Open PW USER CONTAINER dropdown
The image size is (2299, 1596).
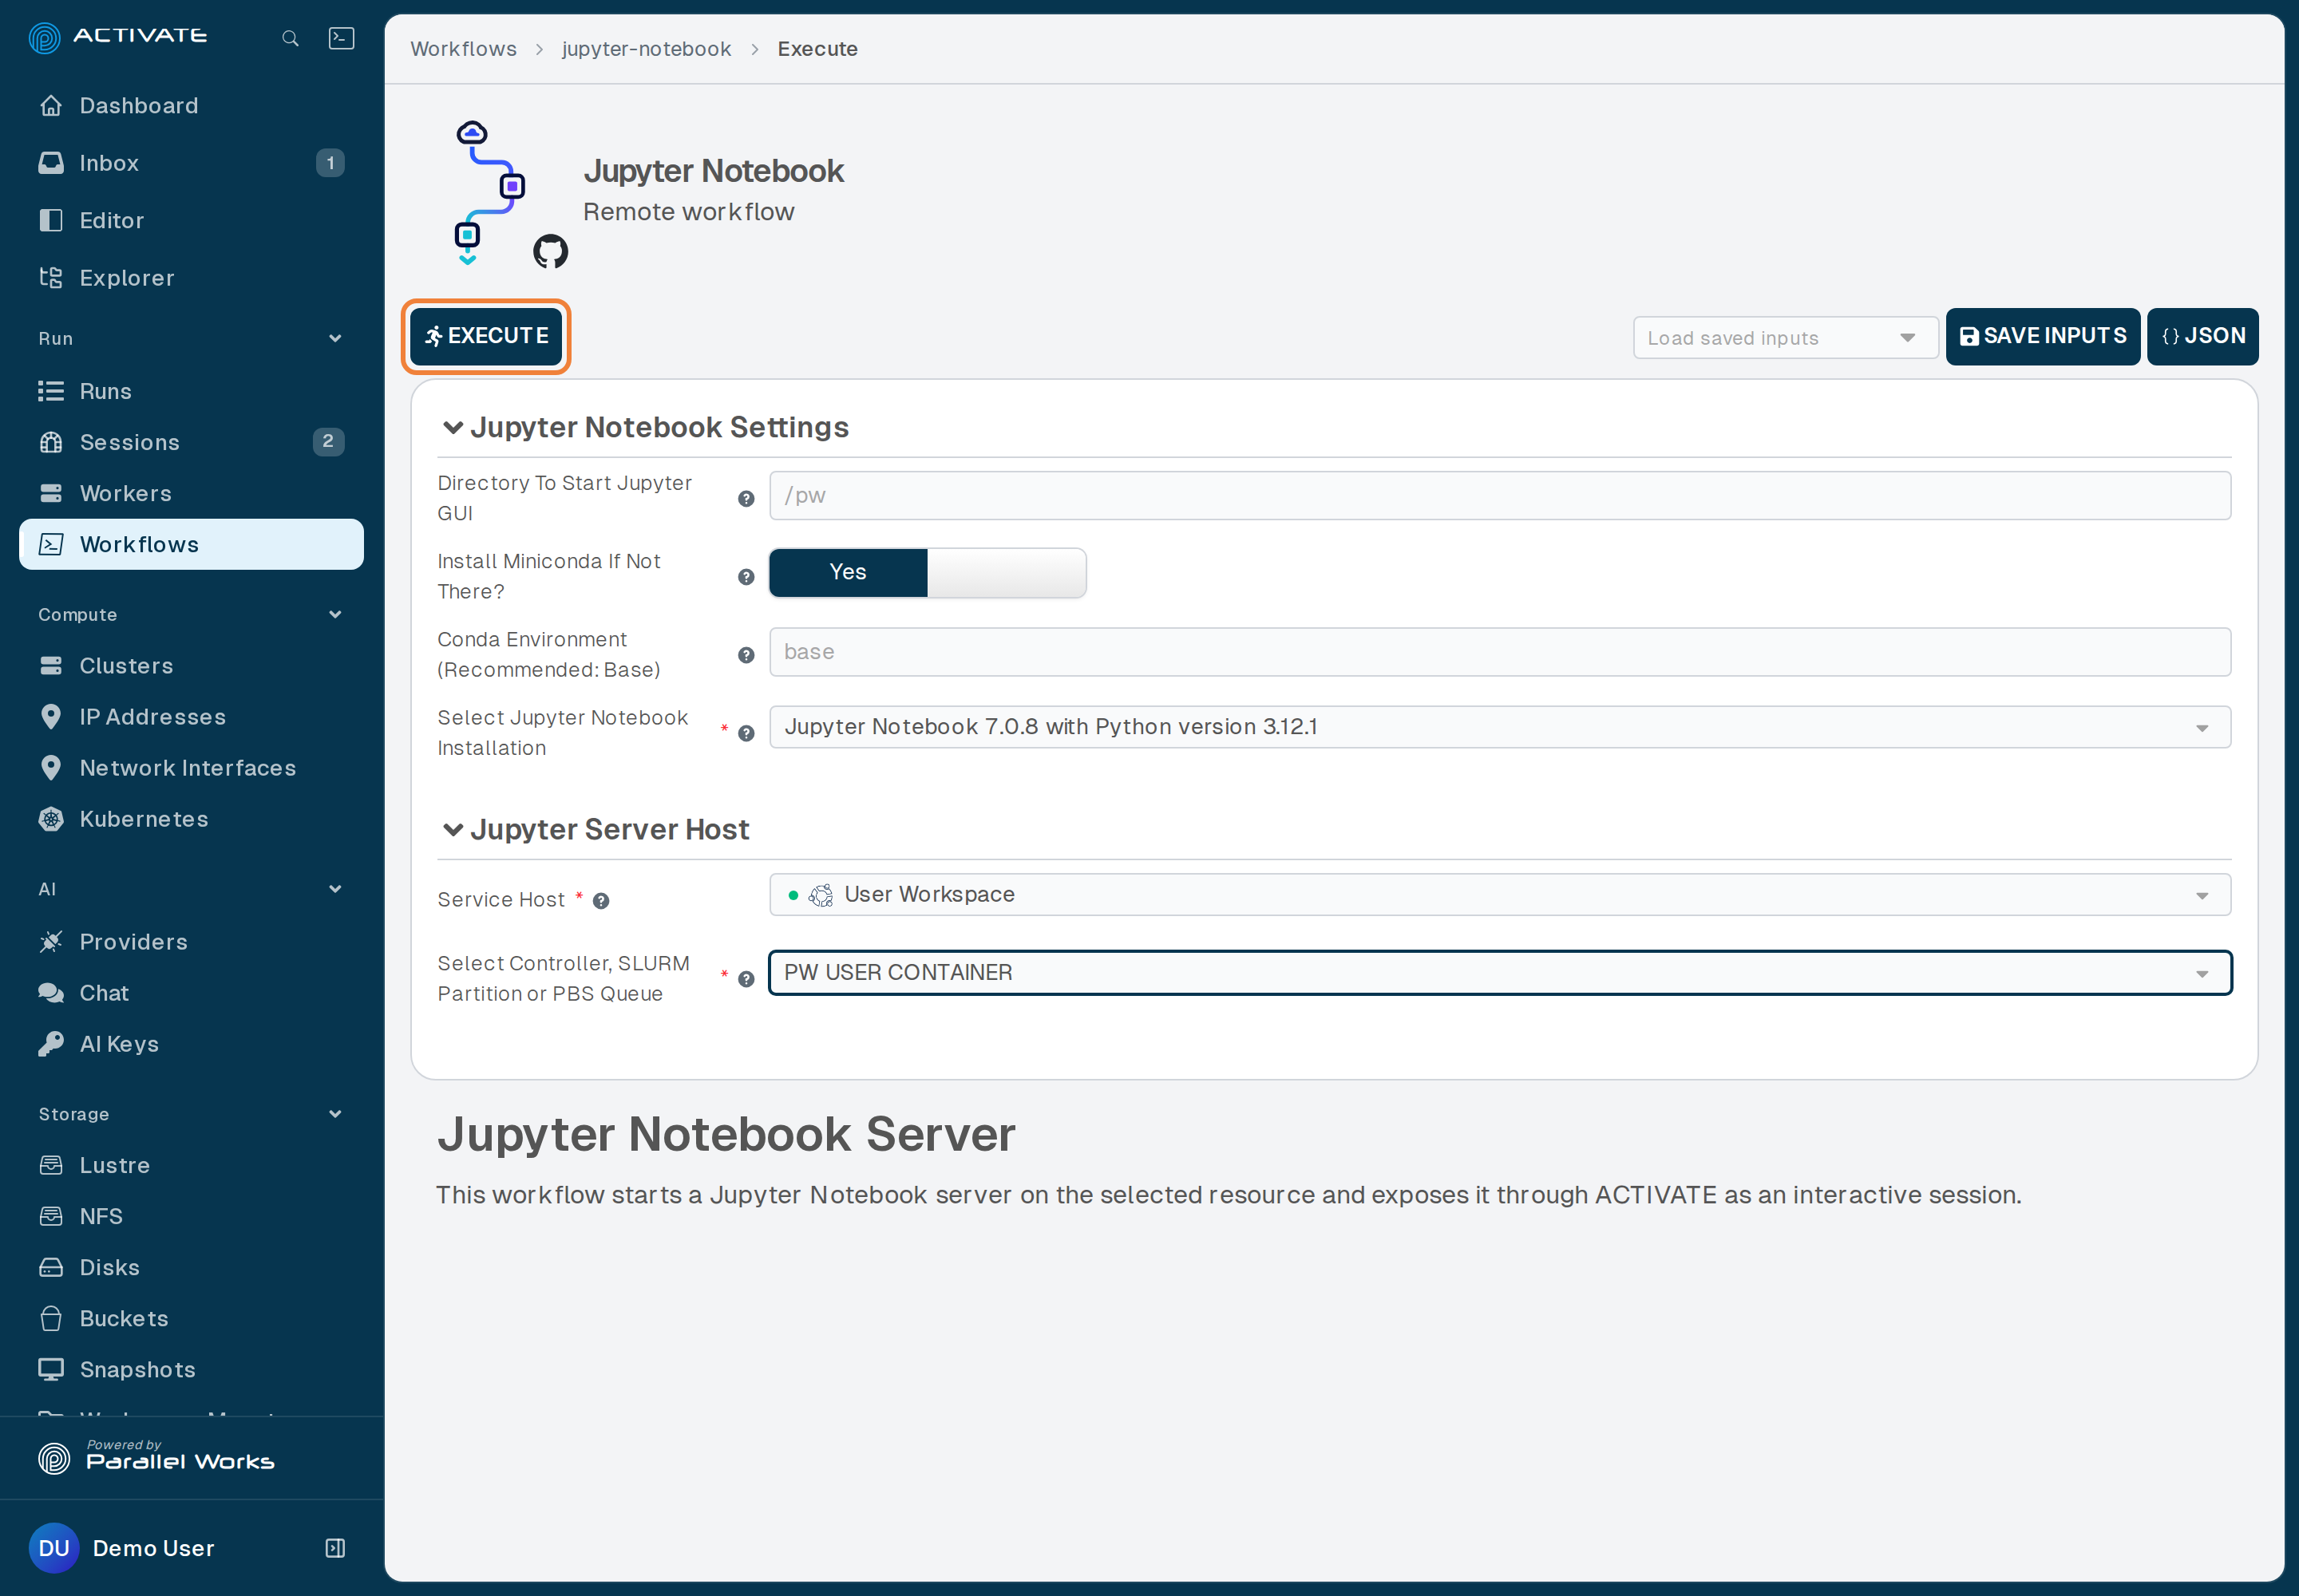1498,972
